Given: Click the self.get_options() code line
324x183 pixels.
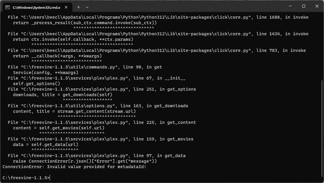Looking at the screenshot, I should (36, 84).
